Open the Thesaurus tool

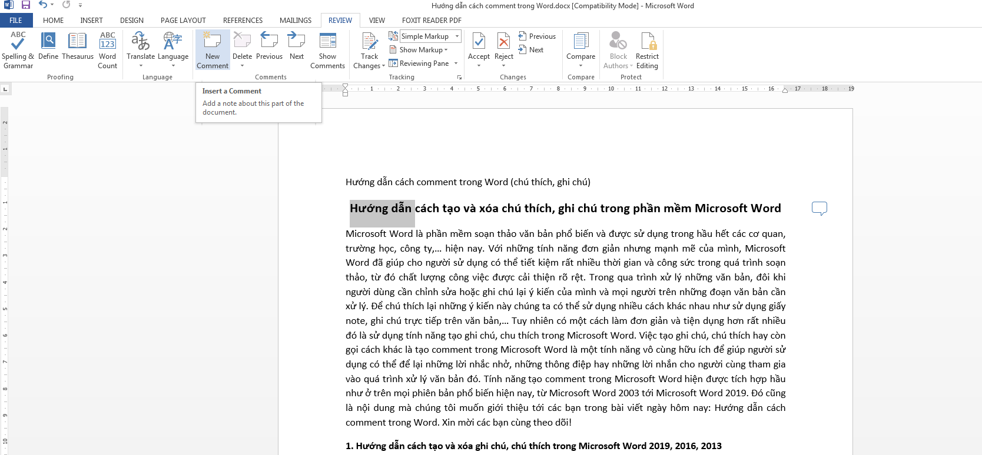pyautogui.click(x=78, y=42)
